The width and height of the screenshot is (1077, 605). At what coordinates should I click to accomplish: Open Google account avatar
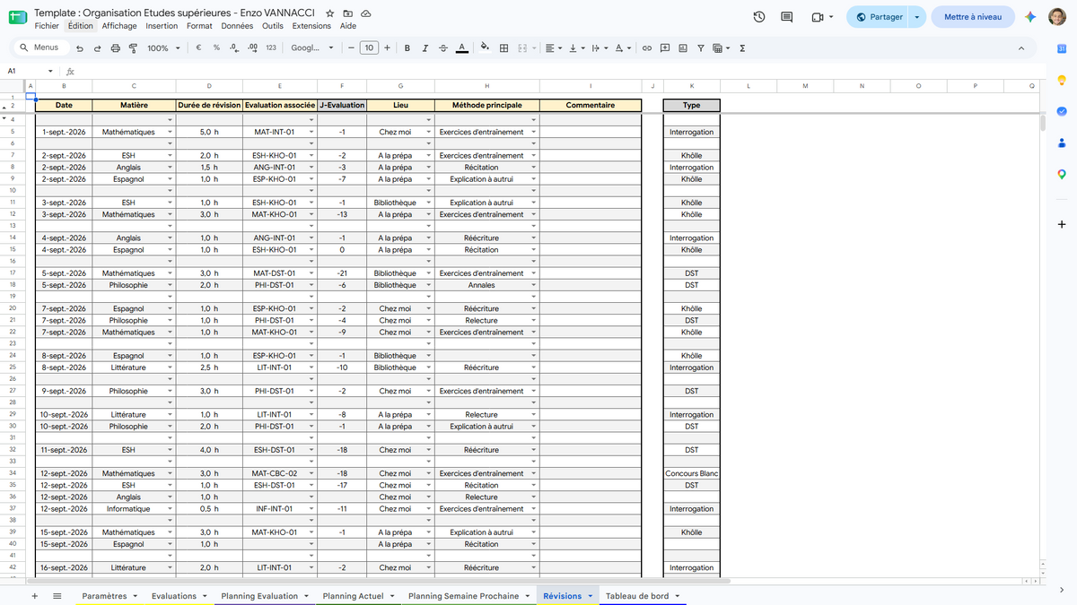pos(1057,17)
